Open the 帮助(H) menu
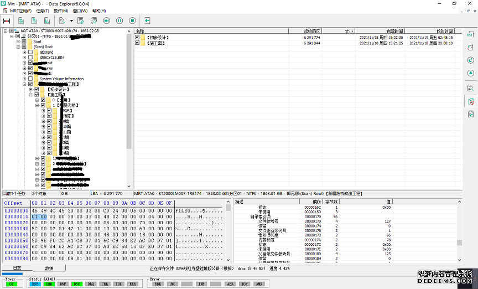 pos(99,11)
